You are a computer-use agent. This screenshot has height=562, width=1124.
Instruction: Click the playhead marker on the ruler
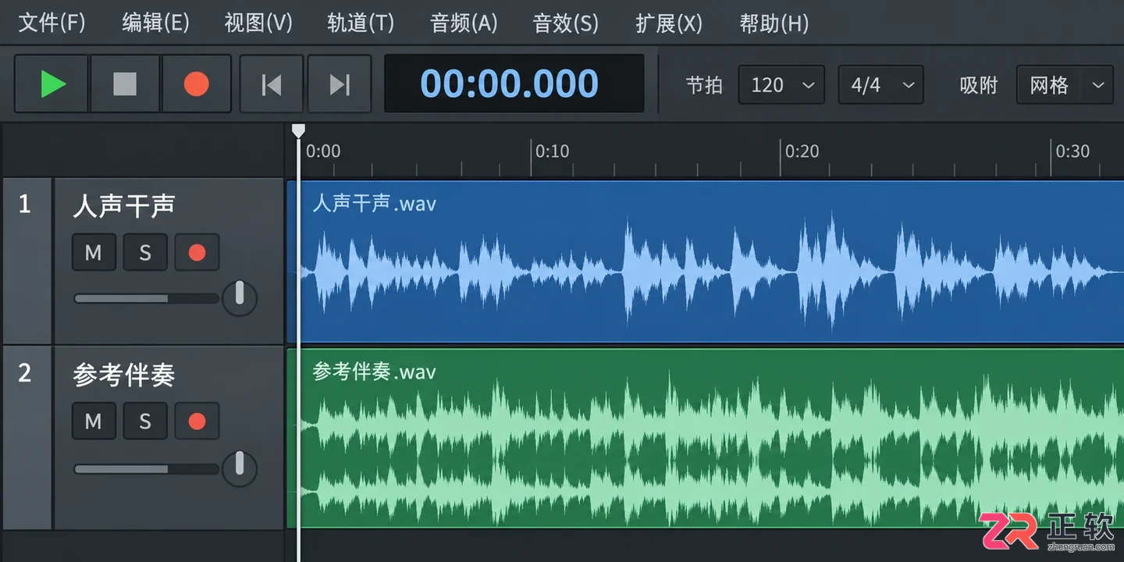coord(299,131)
